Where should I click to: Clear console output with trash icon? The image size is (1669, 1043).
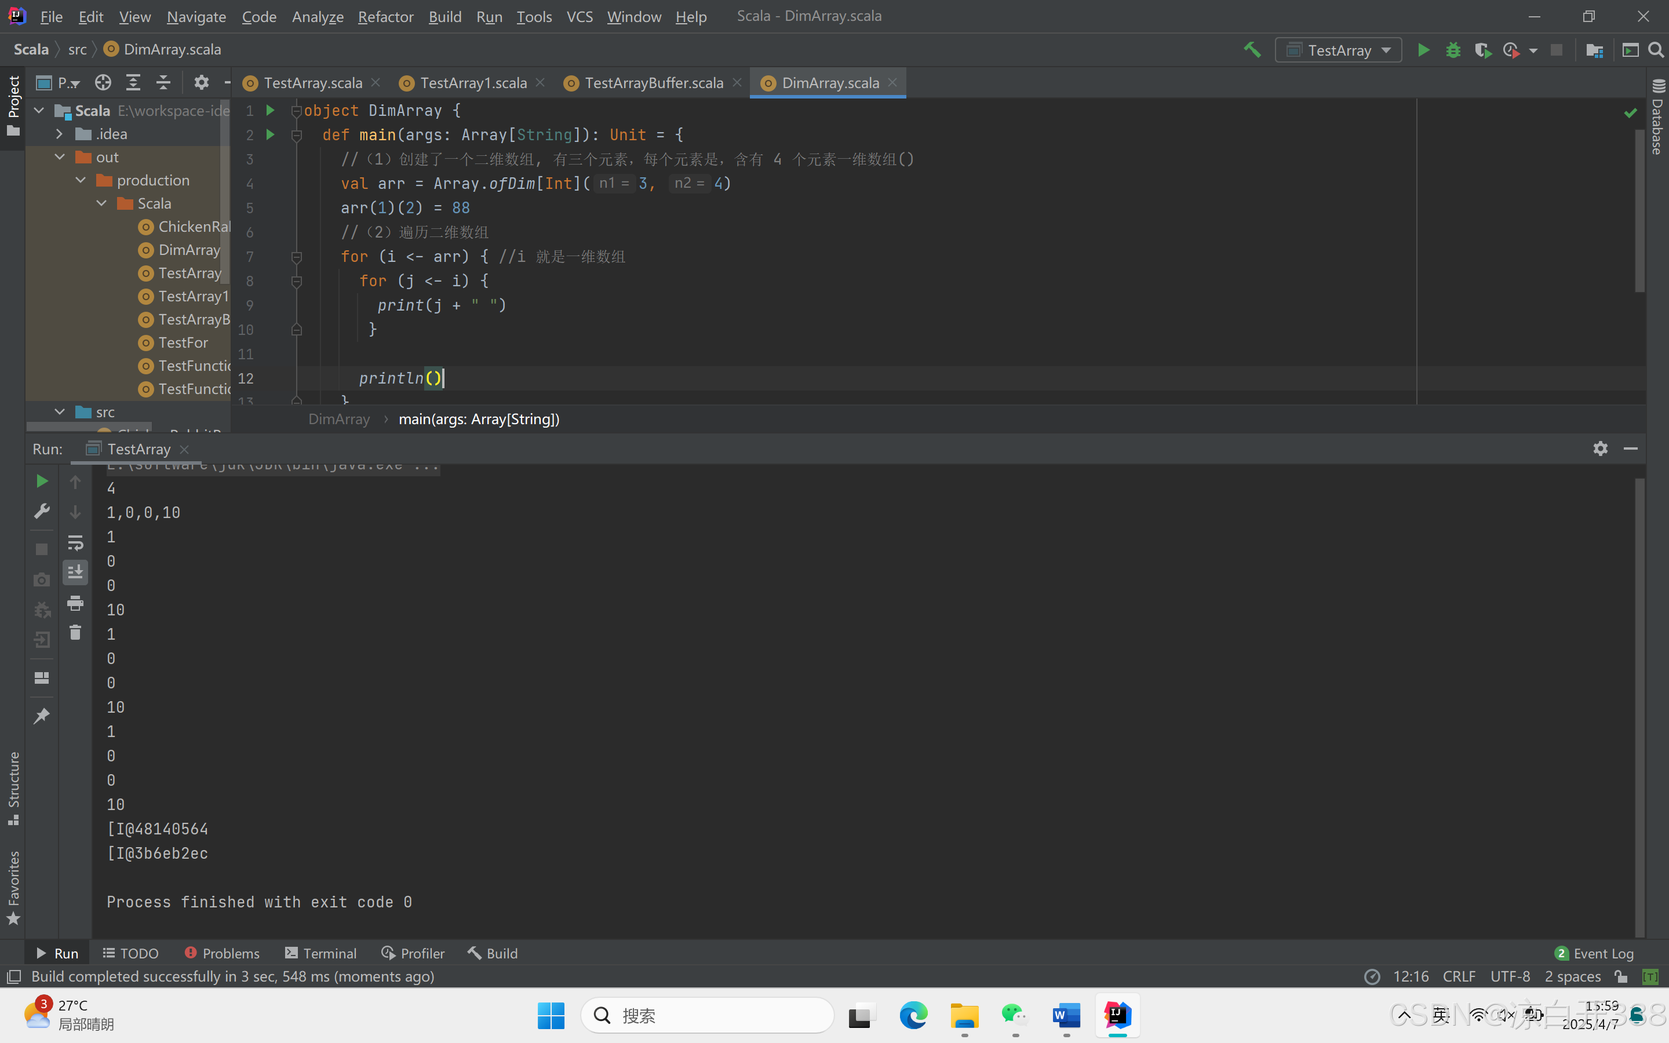click(x=75, y=632)
